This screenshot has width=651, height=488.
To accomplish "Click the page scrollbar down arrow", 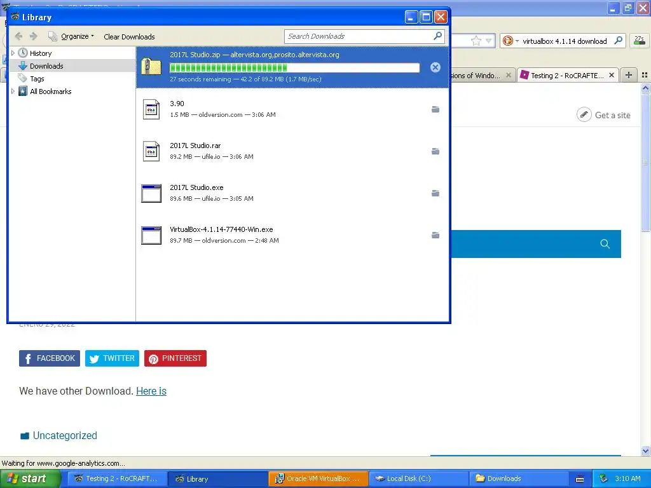I will (645, 451).
